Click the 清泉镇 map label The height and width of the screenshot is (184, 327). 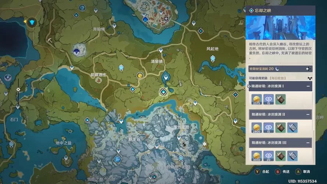pyautogui.click(x=157, y=61)
